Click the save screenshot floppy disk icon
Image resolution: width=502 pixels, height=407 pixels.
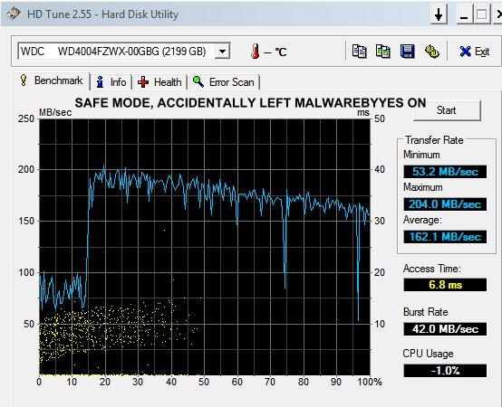point(407,52)
